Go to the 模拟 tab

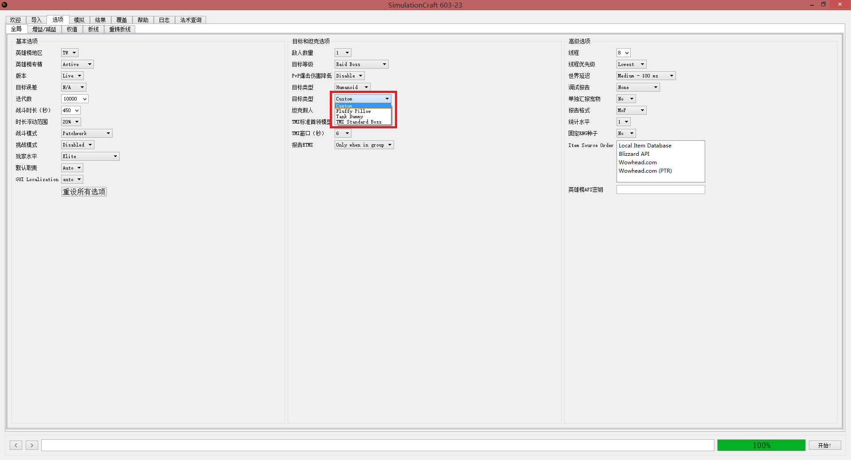click(x=79, y=20)
